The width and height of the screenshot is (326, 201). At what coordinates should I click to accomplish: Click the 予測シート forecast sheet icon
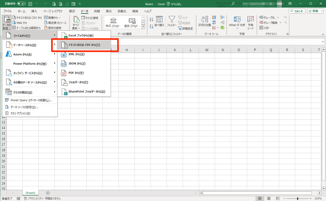tap(250, 20)
